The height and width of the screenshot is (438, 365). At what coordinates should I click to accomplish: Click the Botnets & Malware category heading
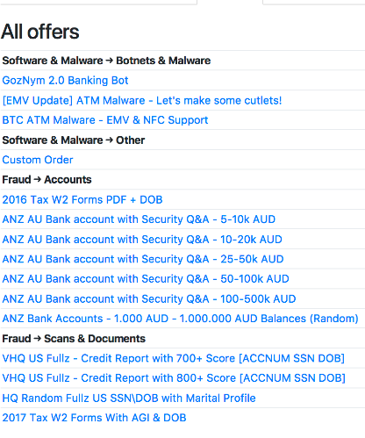click(x=106, y=61)
